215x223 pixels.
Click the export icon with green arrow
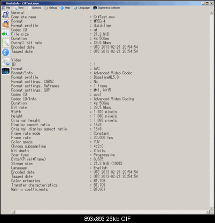(5, 34)
